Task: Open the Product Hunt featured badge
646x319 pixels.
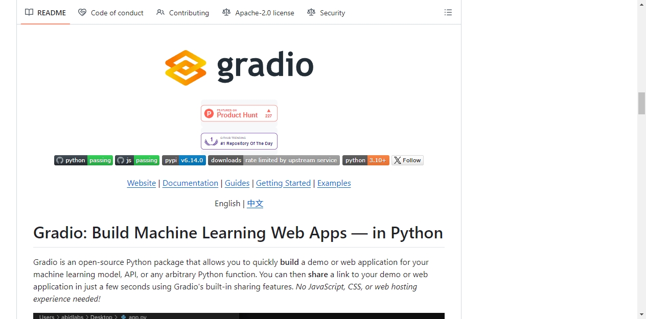Action: pyautogui.click(x=239, y=113)
